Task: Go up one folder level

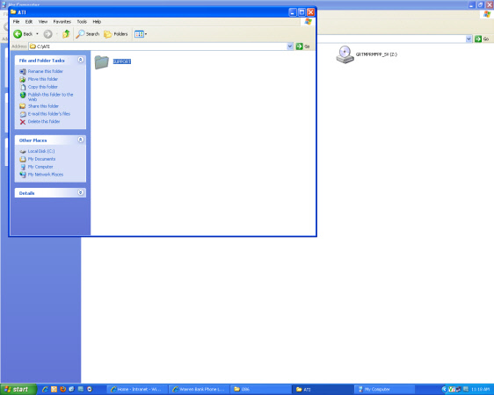Action: point(66,34)
